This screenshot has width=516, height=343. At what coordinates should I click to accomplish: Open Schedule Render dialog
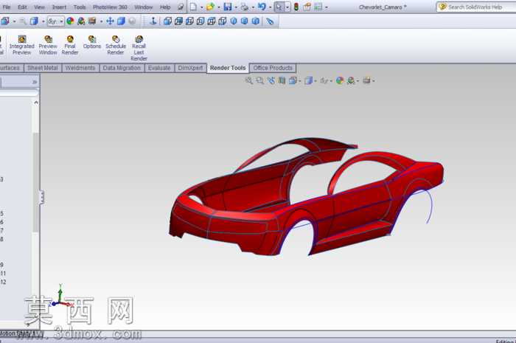click(x=116, y=46)
